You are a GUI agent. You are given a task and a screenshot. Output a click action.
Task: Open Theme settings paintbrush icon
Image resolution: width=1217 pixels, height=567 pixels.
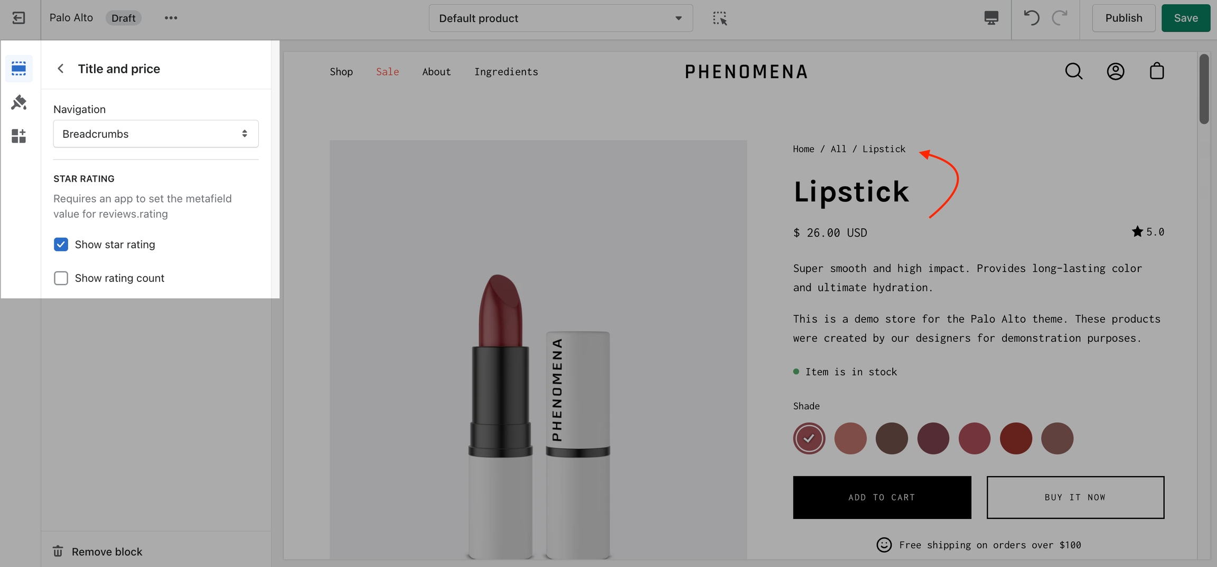coord(18,102)
